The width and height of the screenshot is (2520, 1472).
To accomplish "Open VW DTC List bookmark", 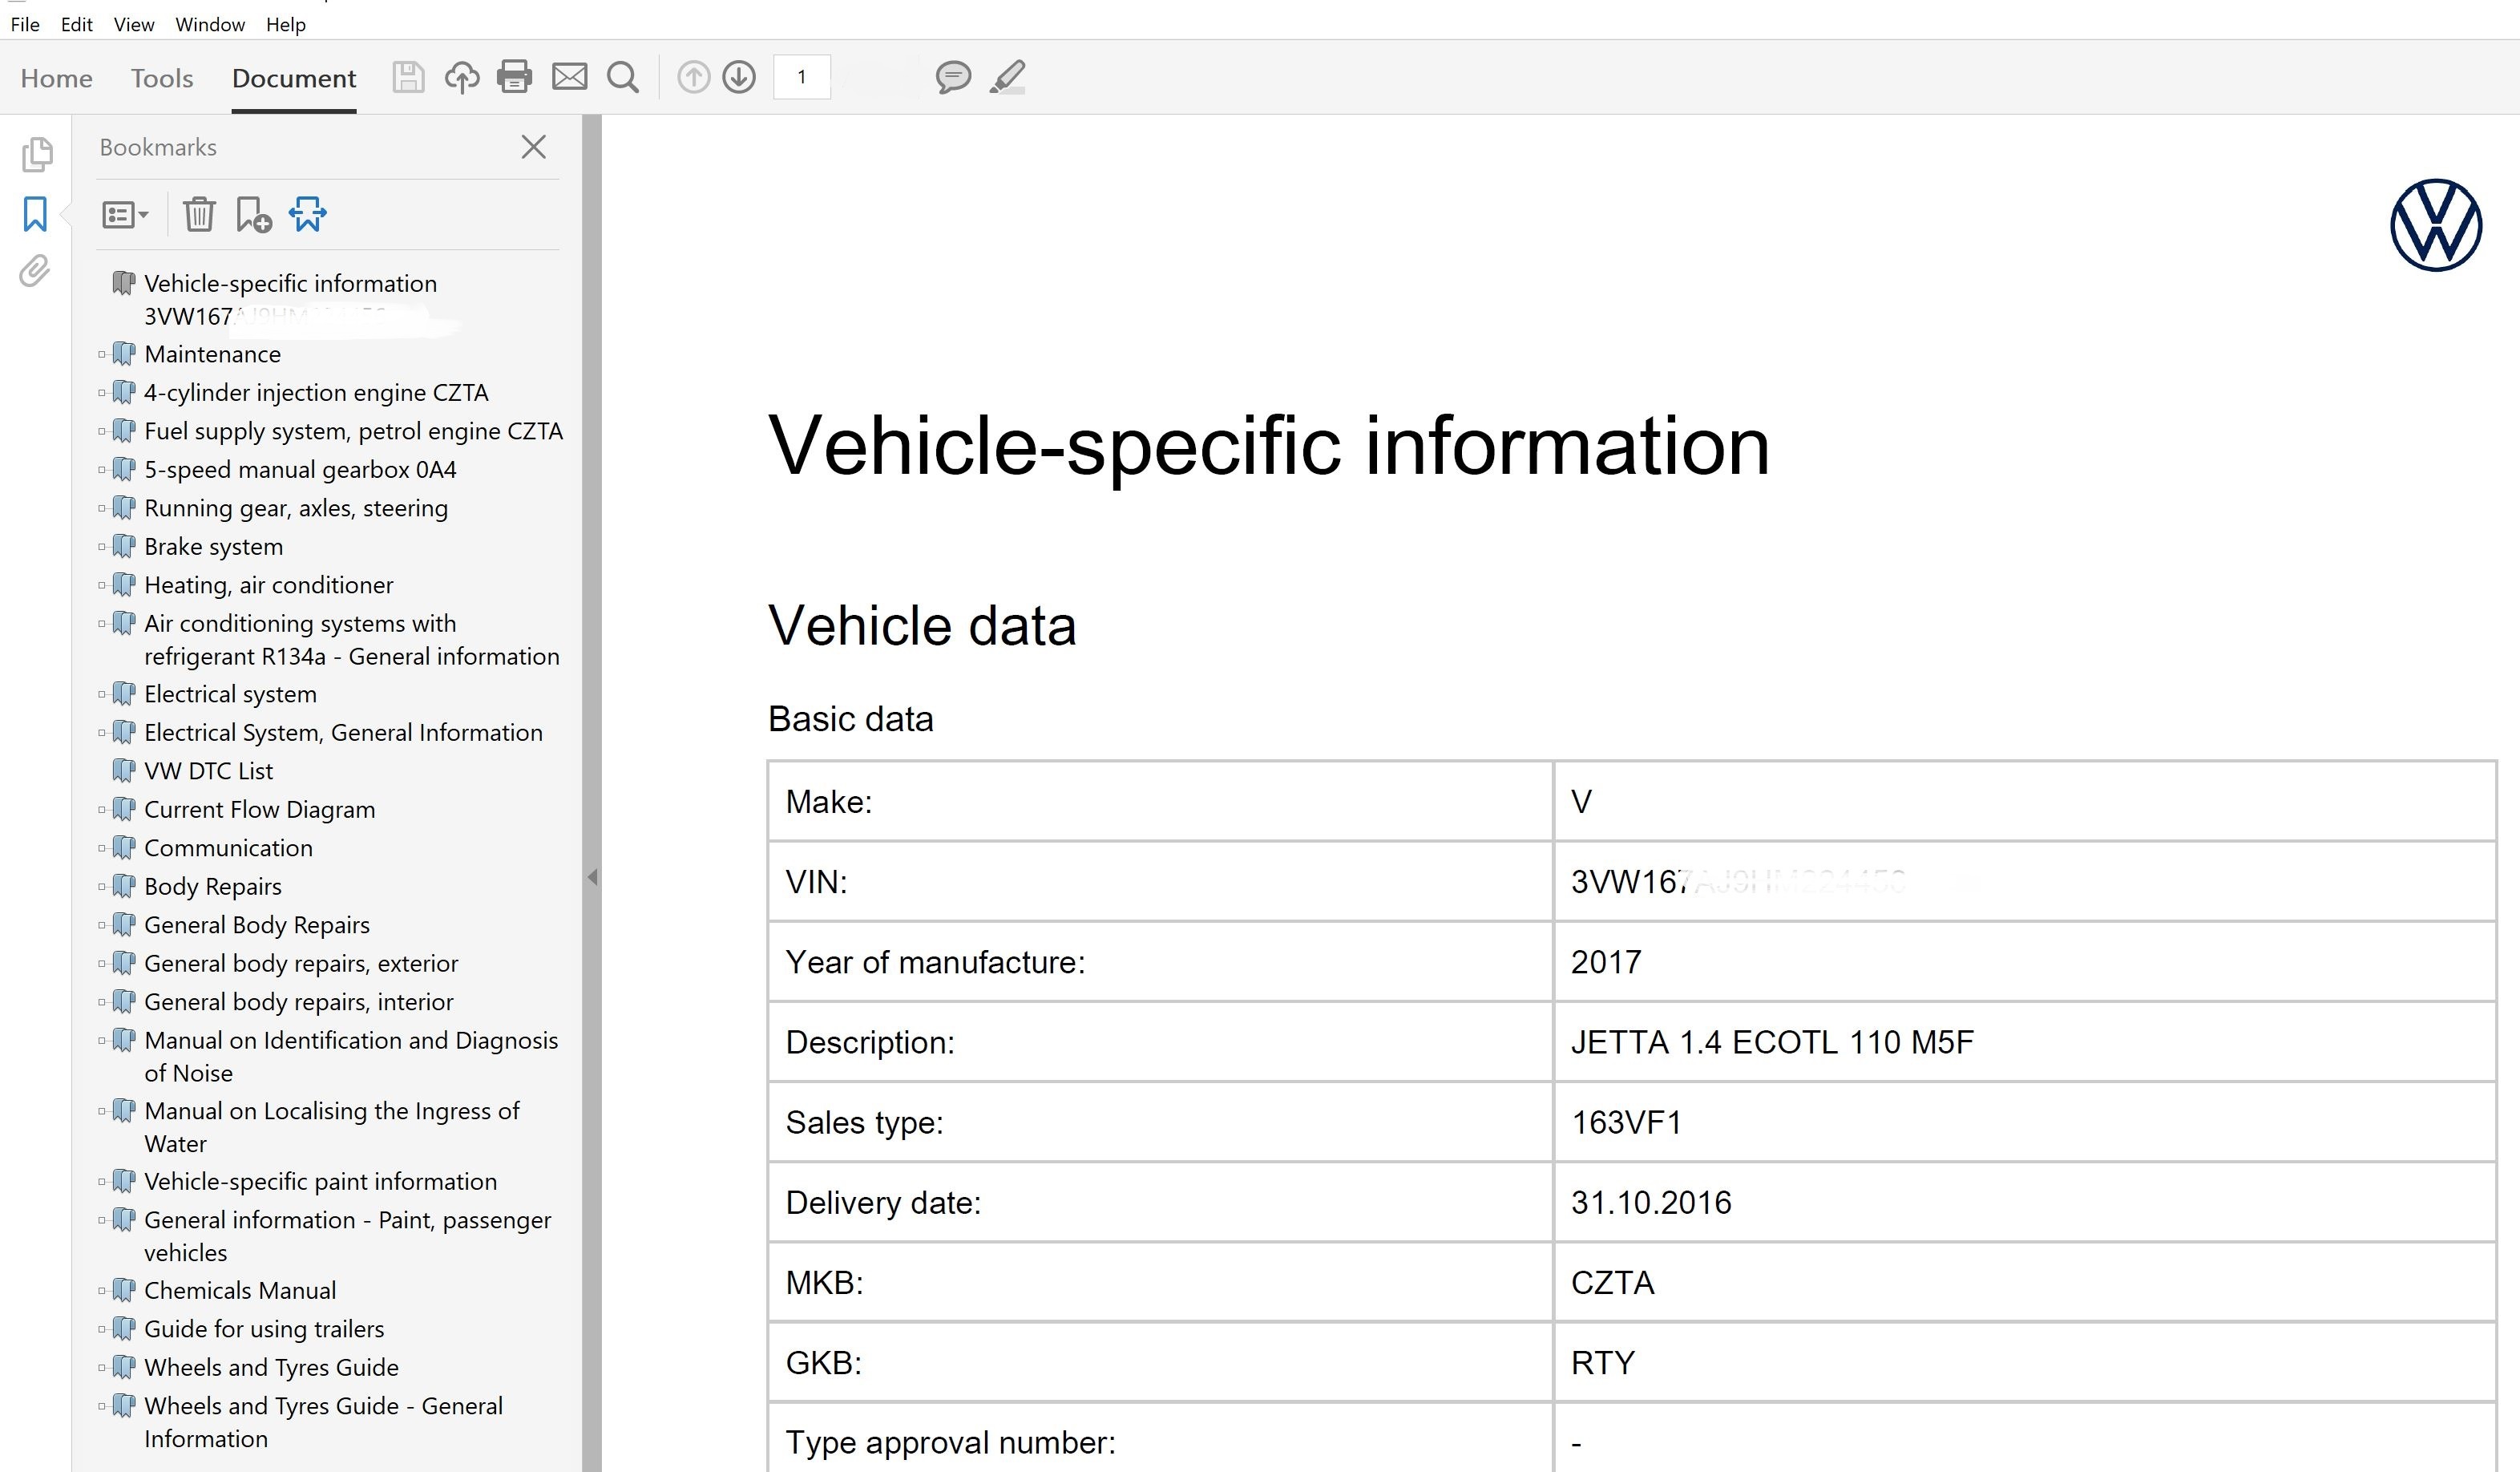I will coord(208,771).
